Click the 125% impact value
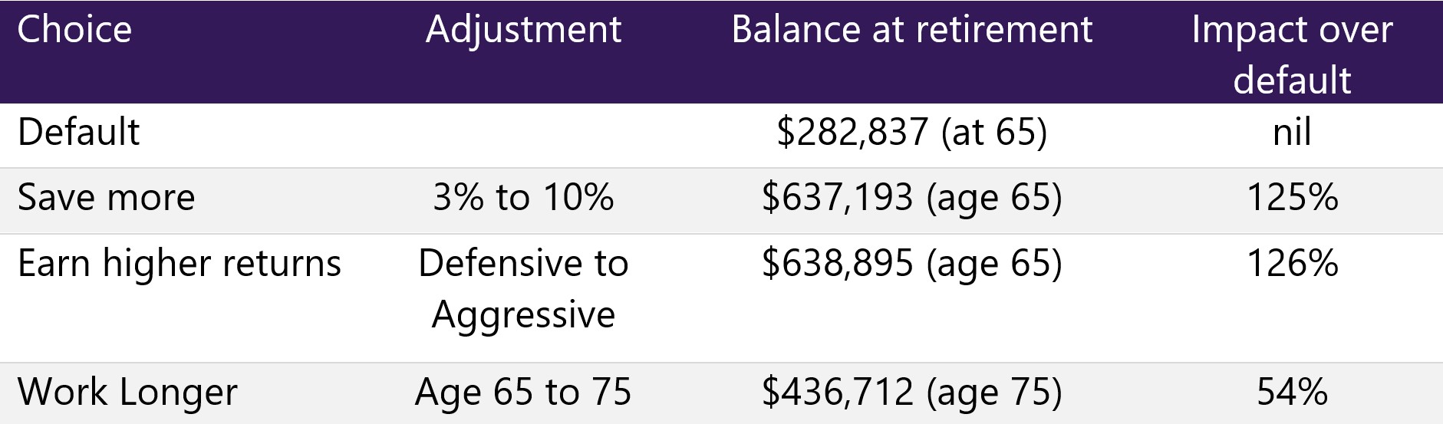The image size is (1443, 424). pos(1292,198)
